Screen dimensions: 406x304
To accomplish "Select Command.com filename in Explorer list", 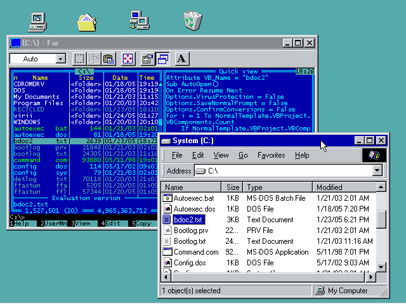I will [x=196, y=252].
